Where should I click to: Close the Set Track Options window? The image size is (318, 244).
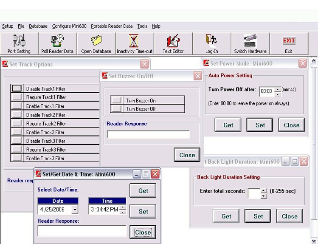[144, 64]
